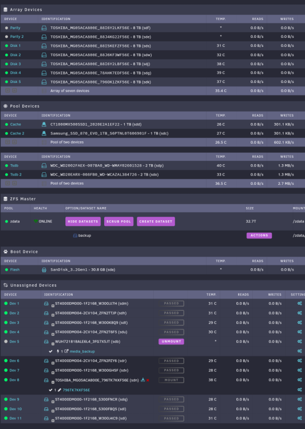Click the disk icon for Disk 5 (sdk)

[x=44, y=82]
